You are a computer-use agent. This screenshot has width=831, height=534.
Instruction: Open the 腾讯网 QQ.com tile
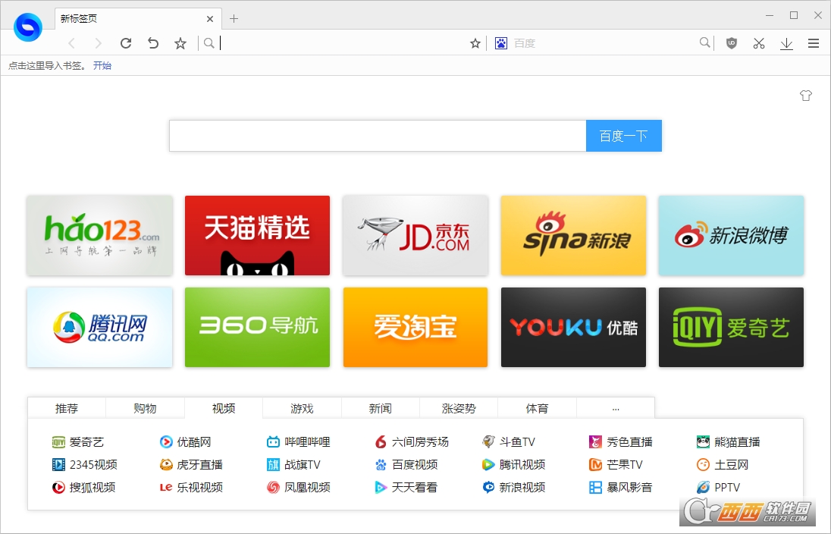(99, 327)
